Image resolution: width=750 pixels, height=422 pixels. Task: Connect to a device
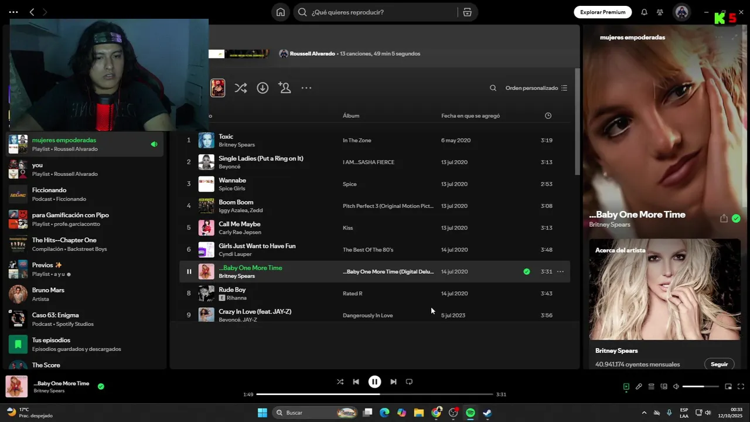pos(664,386)
